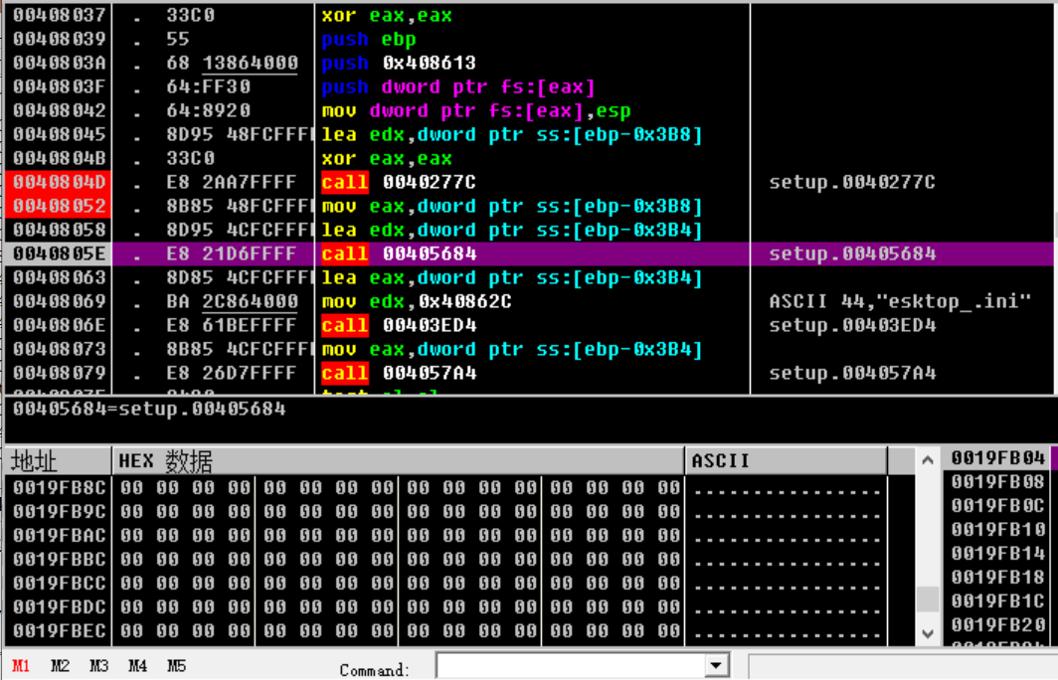Open the Command history dropdown arrow

click(717, 666)
